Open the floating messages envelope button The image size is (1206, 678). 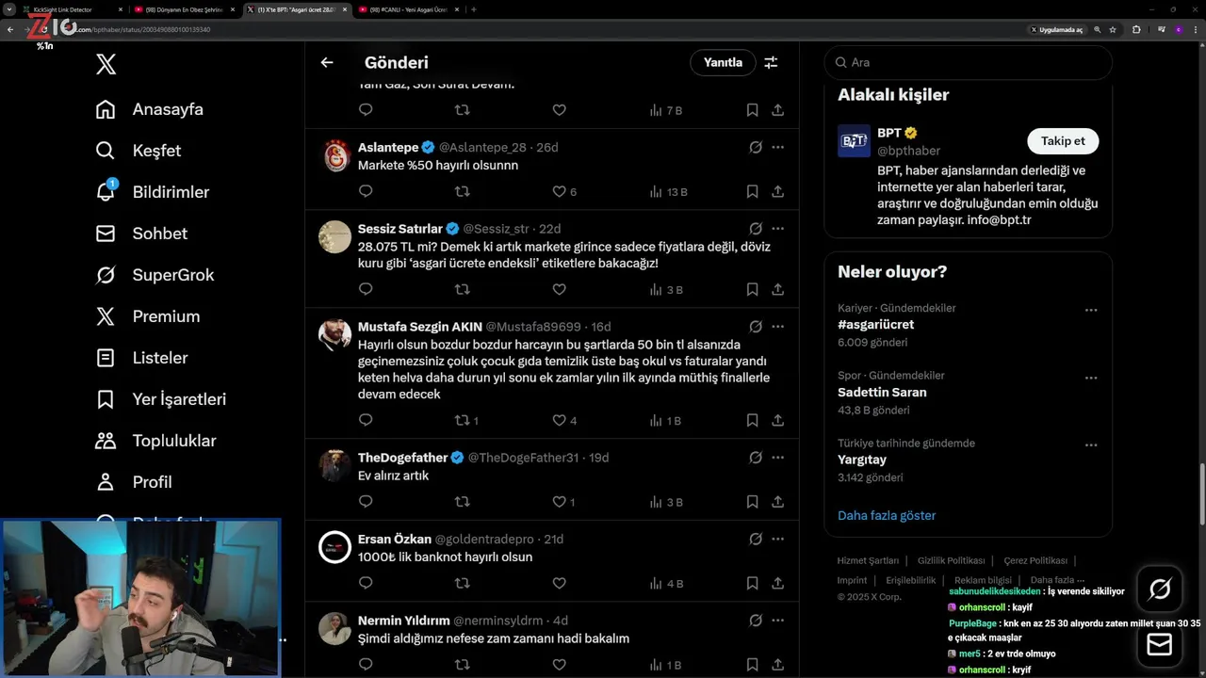coord(1160,644)
